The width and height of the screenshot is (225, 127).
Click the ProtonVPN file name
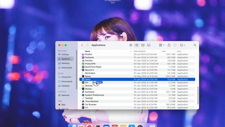click(x=90, y=64)
